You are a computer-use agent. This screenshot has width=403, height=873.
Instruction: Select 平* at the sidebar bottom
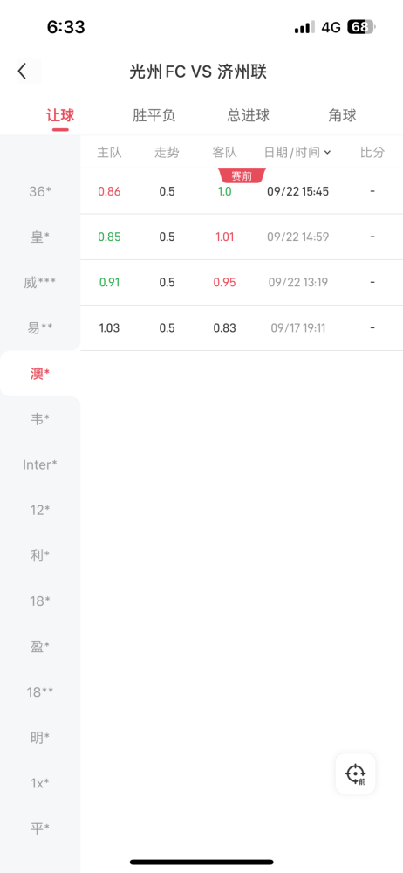(40, 828)
